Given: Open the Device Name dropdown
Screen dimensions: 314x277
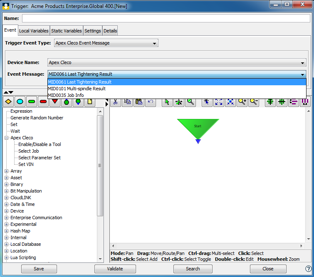Looking at the screenshot, I should (177, 62).
